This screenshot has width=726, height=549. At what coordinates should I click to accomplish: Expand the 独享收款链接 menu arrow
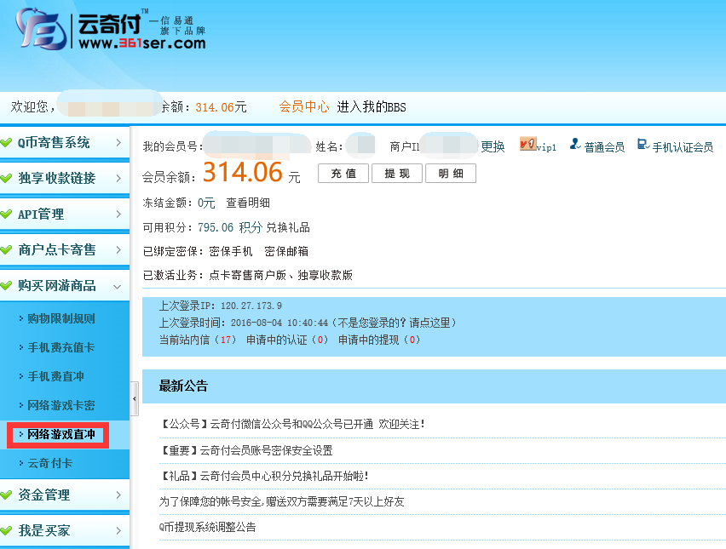pos(118,178)
